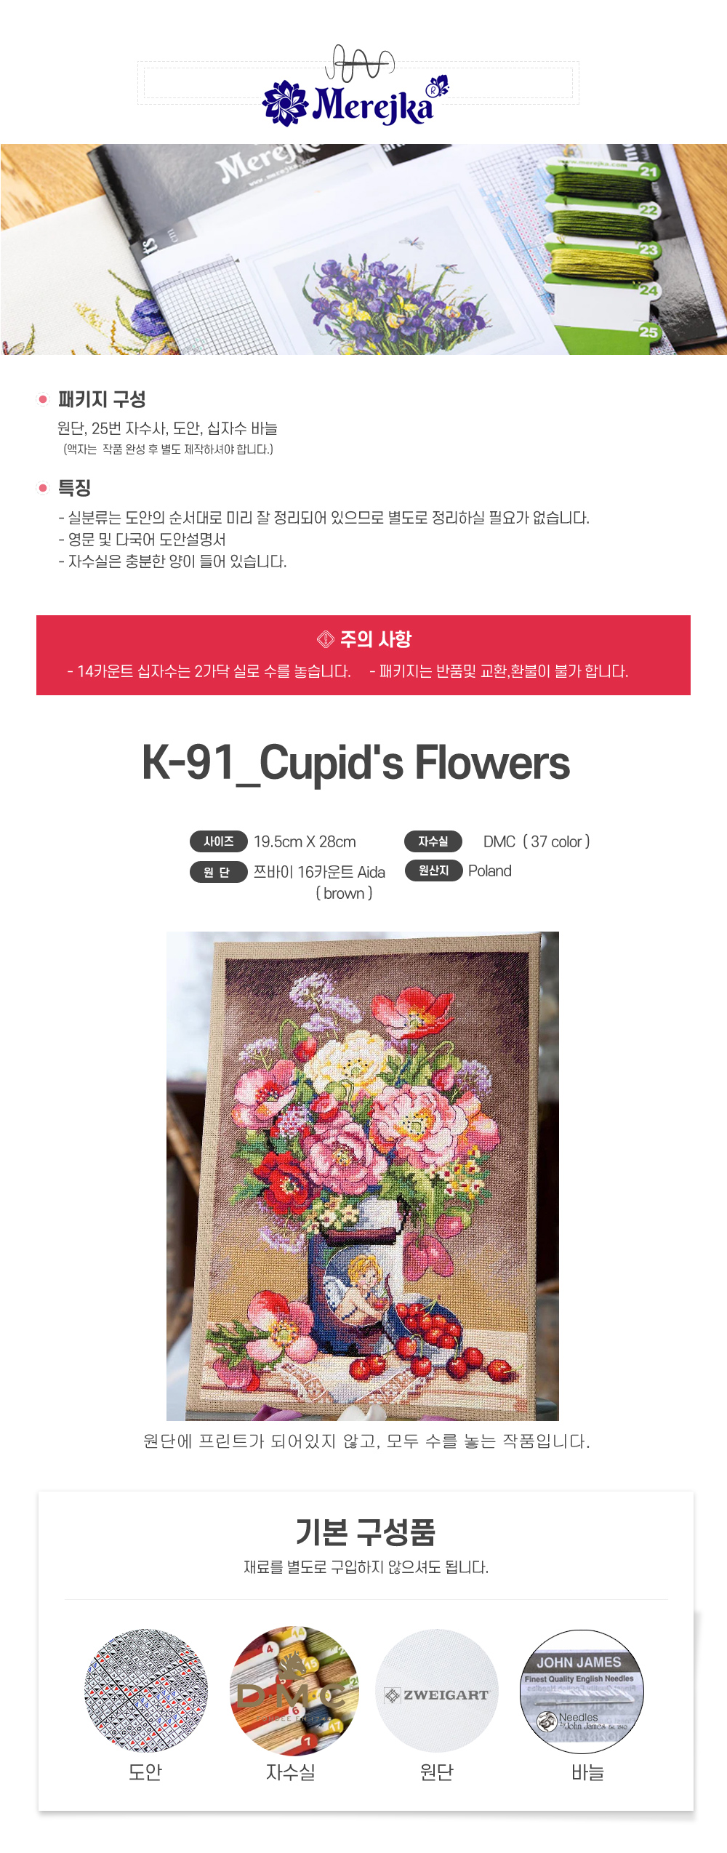The image size is (727, 1853).
Task: Click the Merejka brand logo
Action: tap(356, 87)
